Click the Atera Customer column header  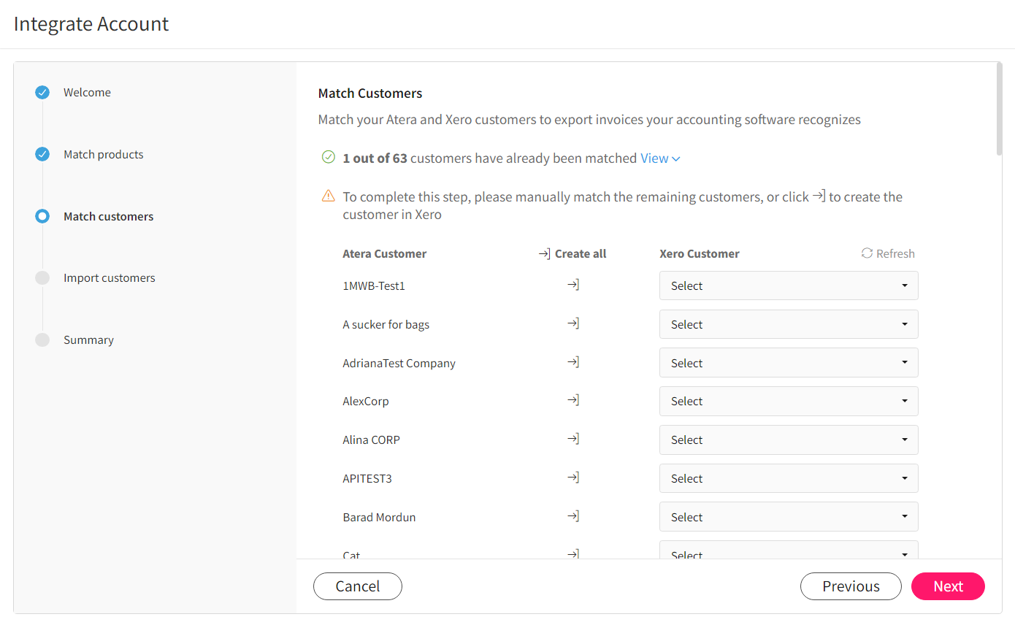tap(385, 254)
